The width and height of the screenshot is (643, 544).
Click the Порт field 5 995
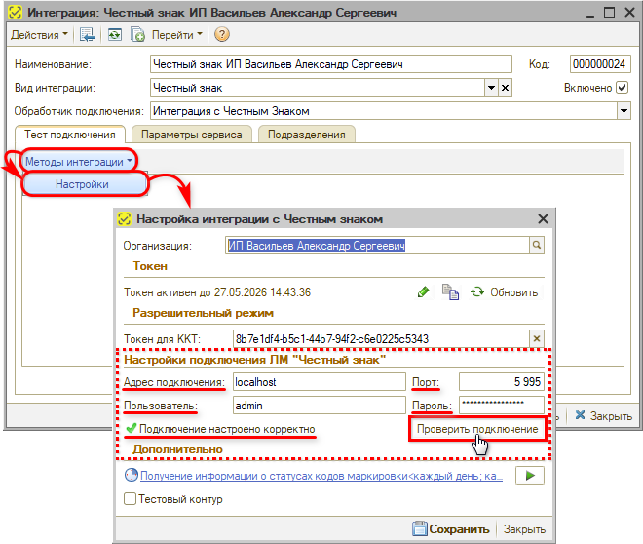pos(501,382)
